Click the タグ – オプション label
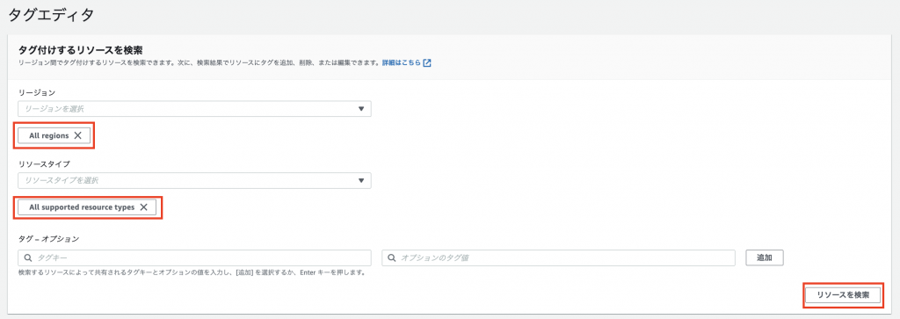Image resolution: width=900 pixels, height=319 pixels. point(48,238)
